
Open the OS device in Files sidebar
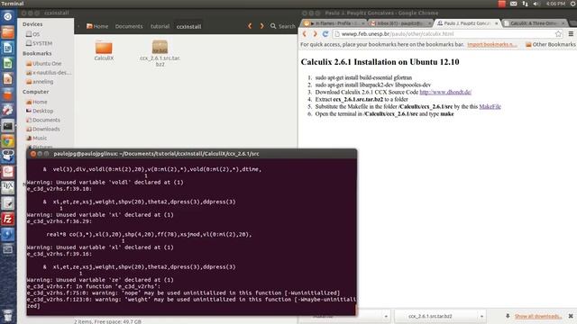pyautogui.click(x=33, y=34)
